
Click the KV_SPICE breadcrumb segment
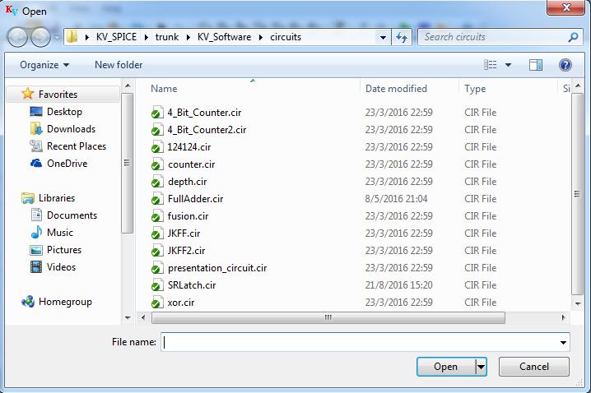tap(116, 37)
